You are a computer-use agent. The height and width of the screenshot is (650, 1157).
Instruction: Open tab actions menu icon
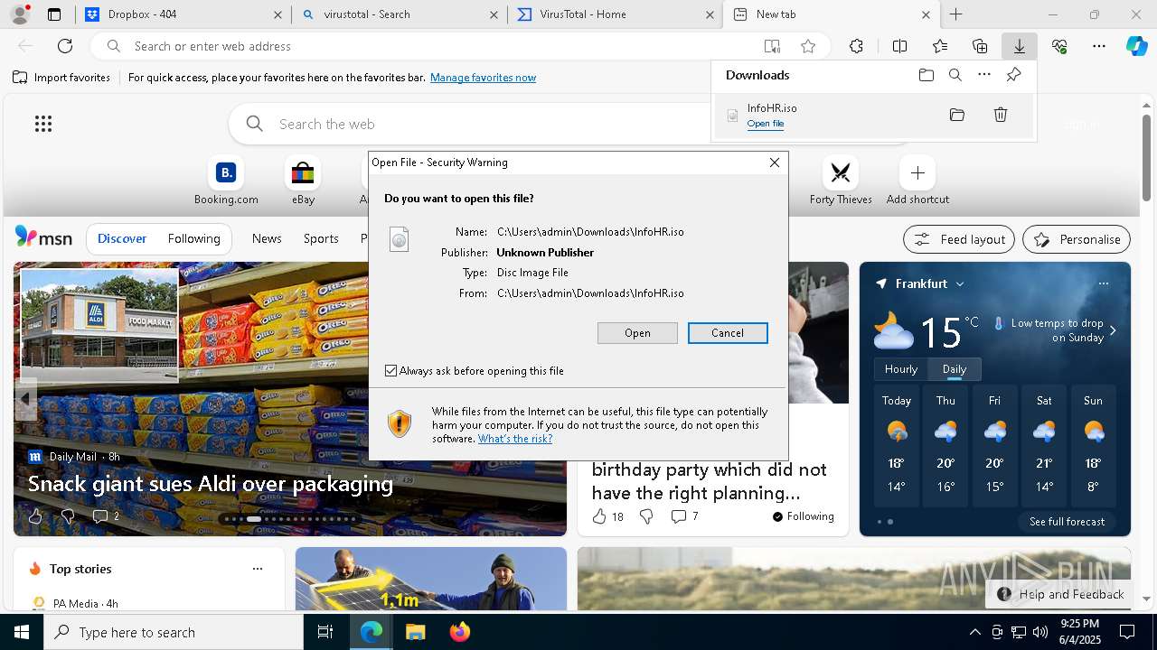point(54,14)
